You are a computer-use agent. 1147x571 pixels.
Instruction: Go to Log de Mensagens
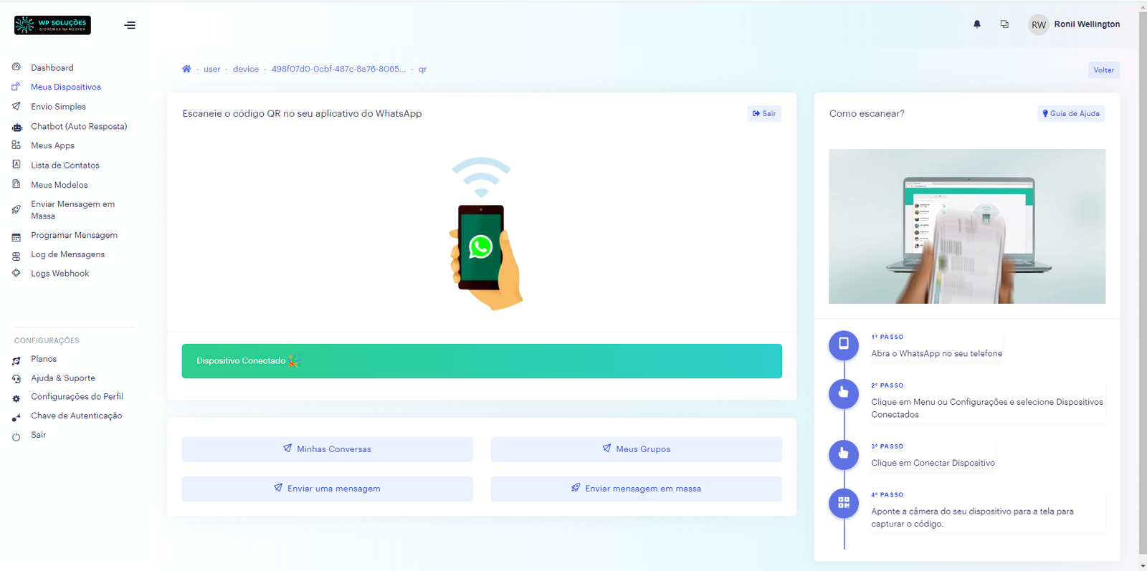[x=67, y=254]
